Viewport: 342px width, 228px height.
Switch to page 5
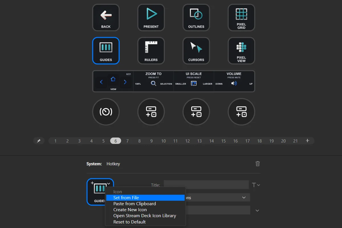tap(103, 141)
